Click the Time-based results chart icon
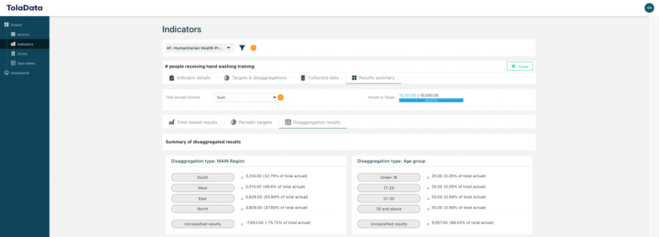The width and height of the screenshot is (659, 237). (x=171, y=123)
